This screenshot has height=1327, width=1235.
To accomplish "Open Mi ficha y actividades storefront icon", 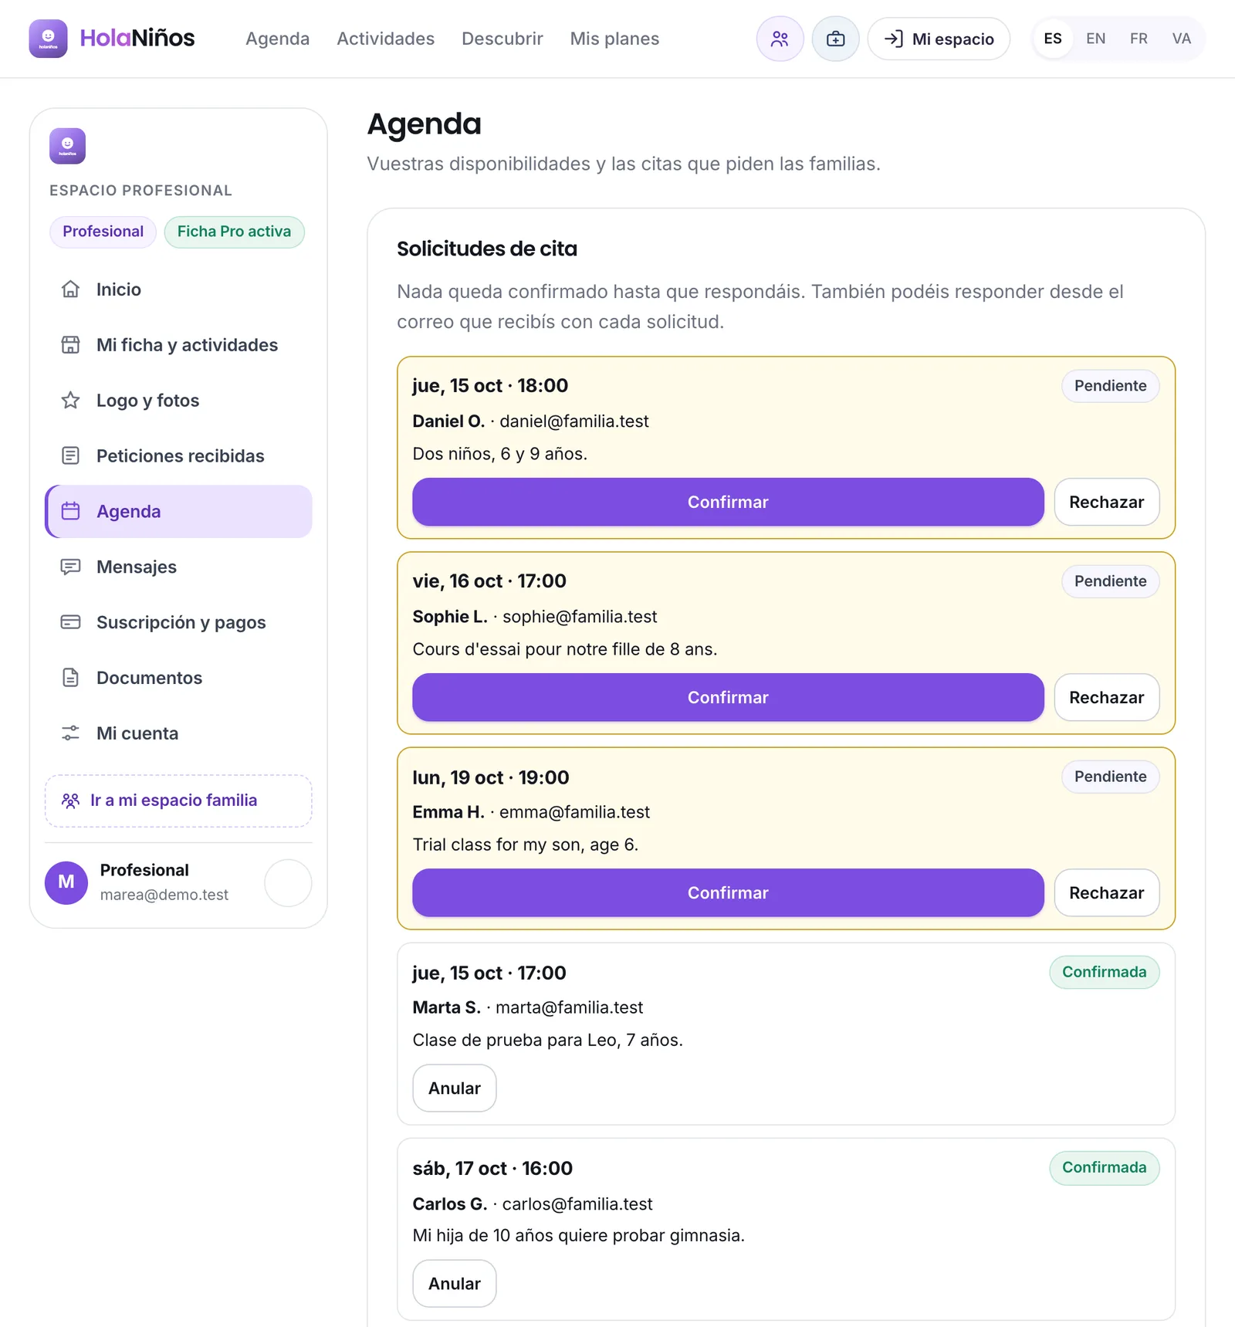I will 70,345.
